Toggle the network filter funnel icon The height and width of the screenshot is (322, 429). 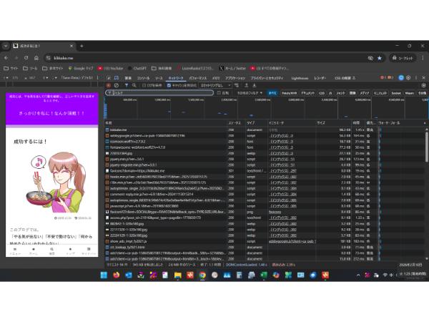(127, 85)
